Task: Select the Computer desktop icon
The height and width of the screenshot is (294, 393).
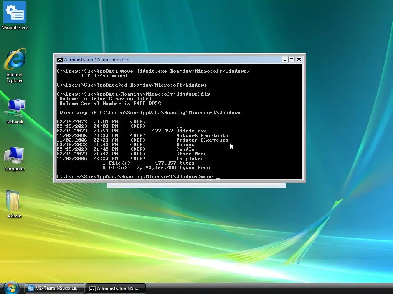Action: [15, 159]
